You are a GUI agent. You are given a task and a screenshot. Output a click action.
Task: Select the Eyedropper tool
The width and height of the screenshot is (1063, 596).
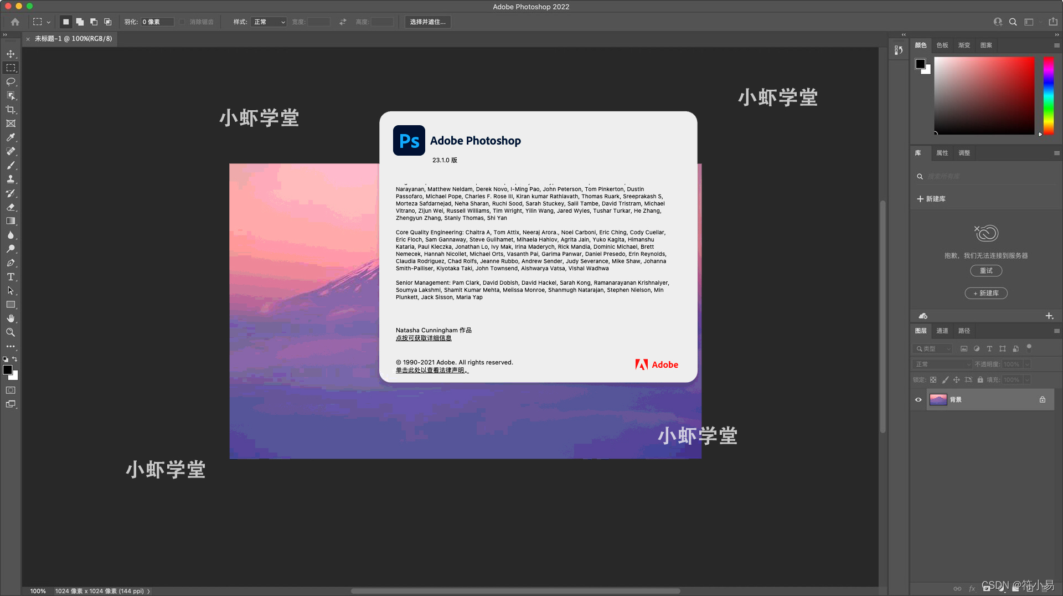click(x=11, y=137)
